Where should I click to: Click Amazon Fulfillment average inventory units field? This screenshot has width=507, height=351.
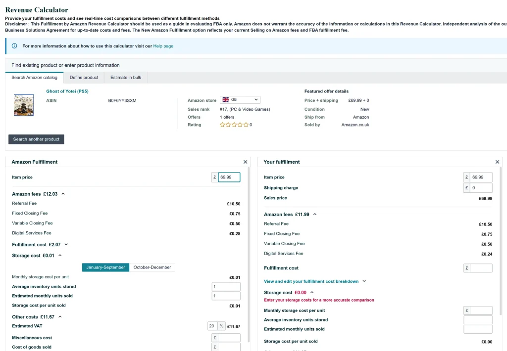click(x=226, y=286)
